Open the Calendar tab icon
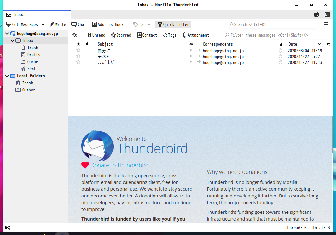This screenshot has height=235, width=336. (x=316, y=14)
